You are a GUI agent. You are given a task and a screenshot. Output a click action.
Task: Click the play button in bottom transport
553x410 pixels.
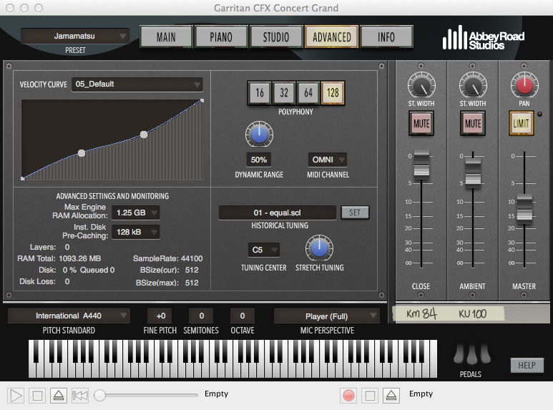click(16, 396)
